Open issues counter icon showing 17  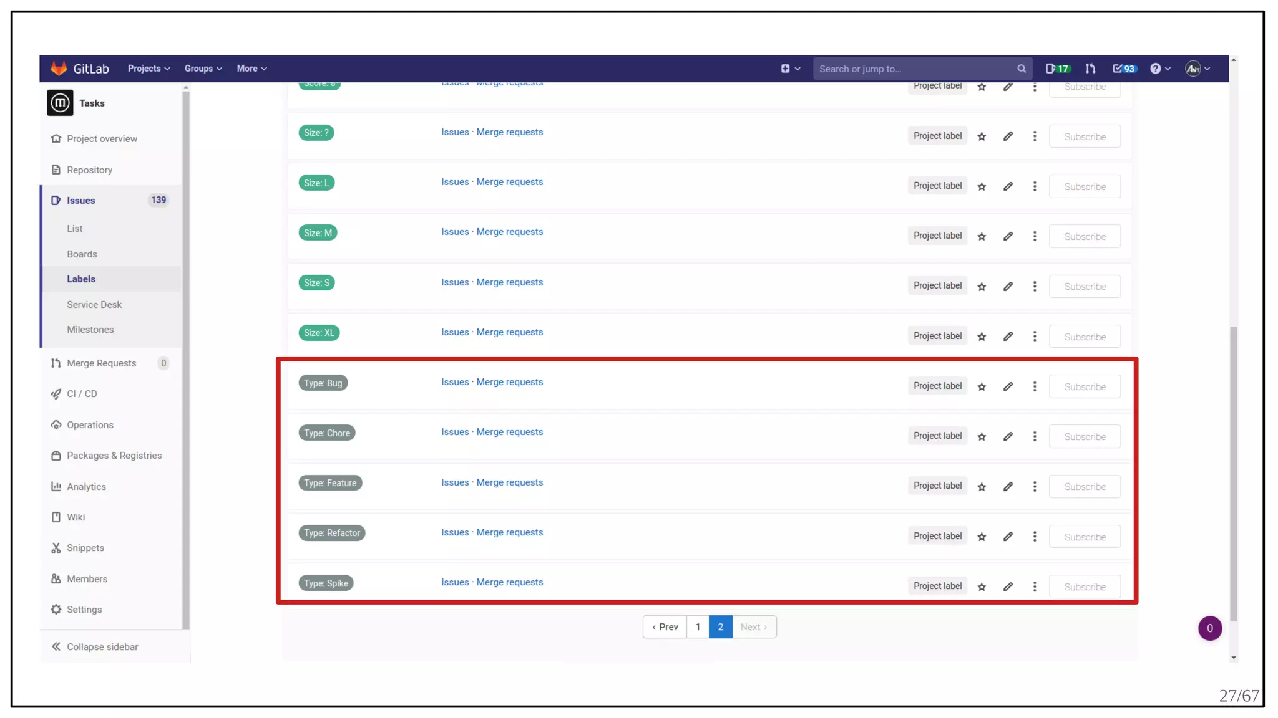tap(1058, 69)
